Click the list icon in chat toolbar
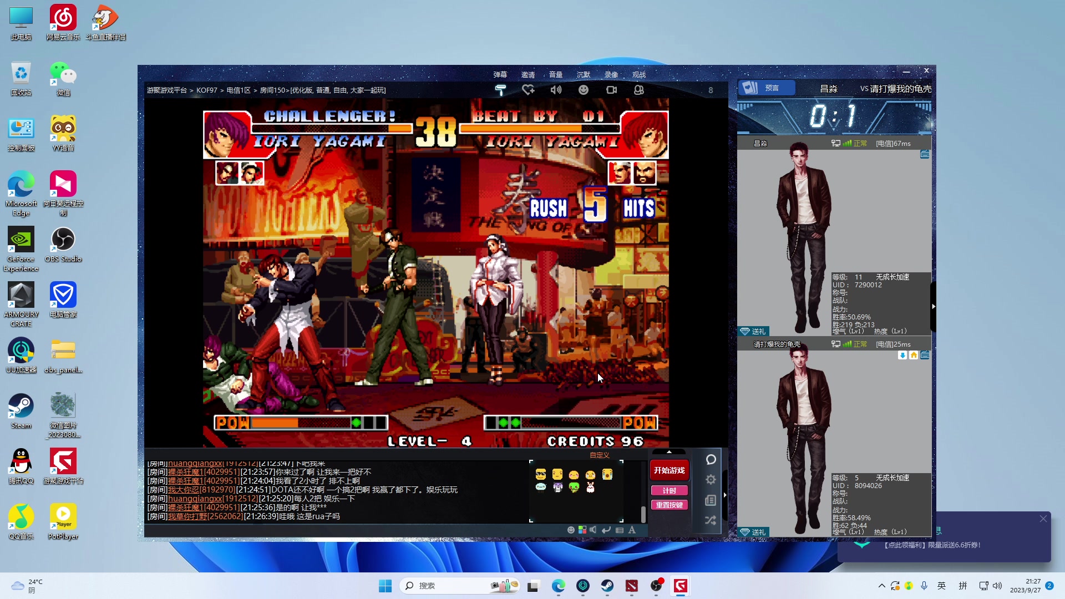This screenshot has height=599, width=1065. pos(620,530)
